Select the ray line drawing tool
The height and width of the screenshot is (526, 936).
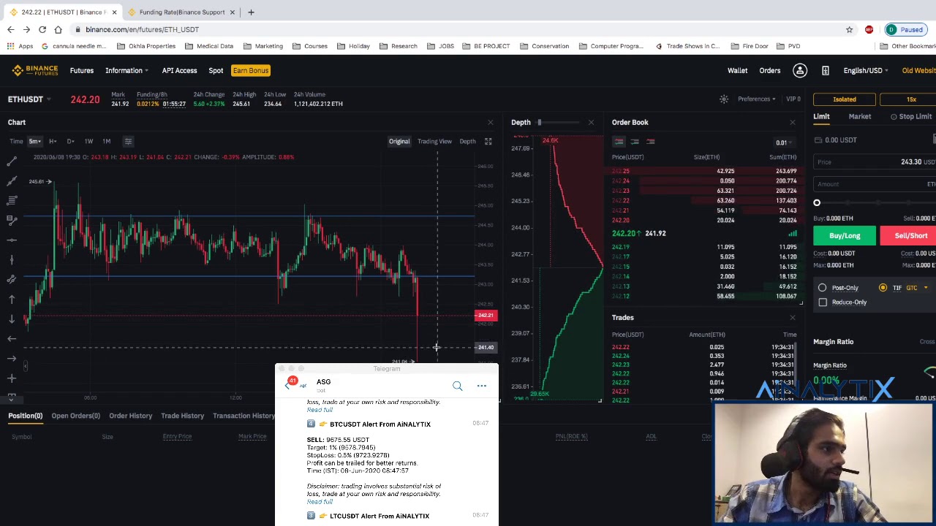click(x=12, y=180)
